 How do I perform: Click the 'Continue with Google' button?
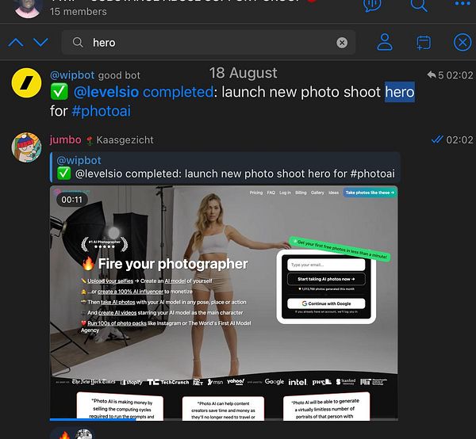pyautogui.click(x=326, y=303)
